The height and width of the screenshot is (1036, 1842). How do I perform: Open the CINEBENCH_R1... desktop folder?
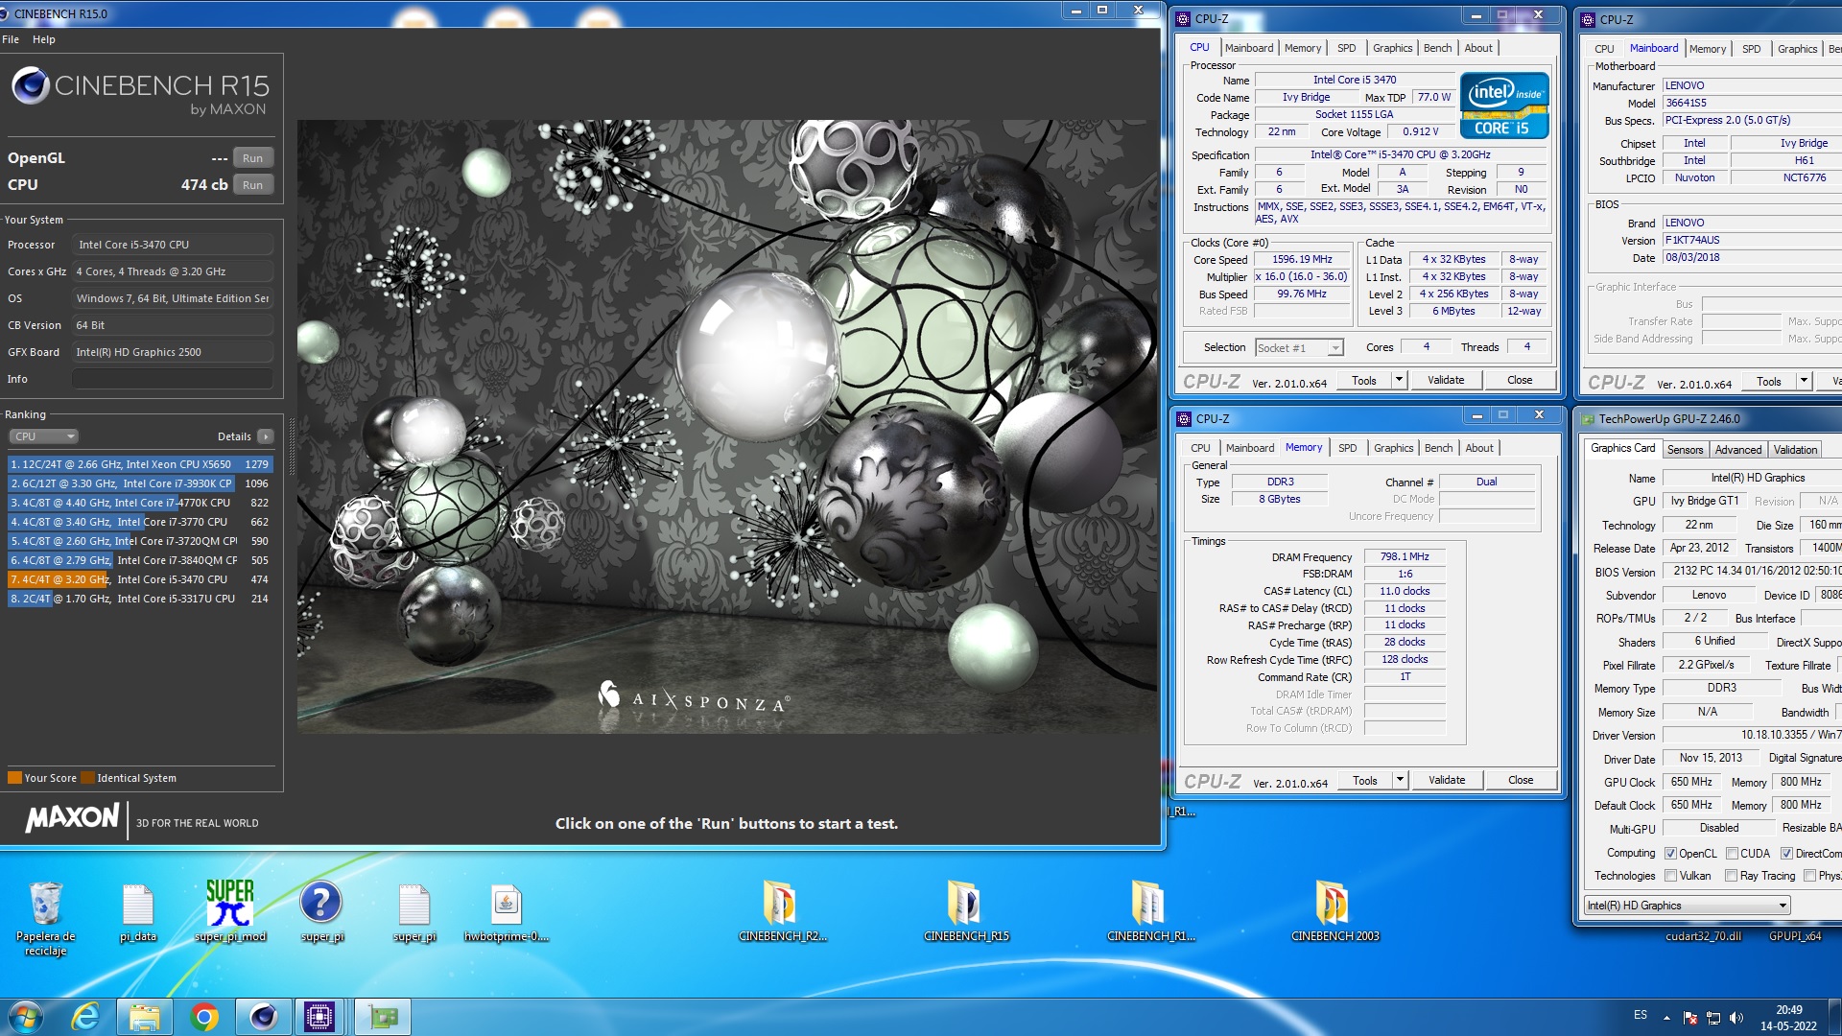tap(1150, 911)
